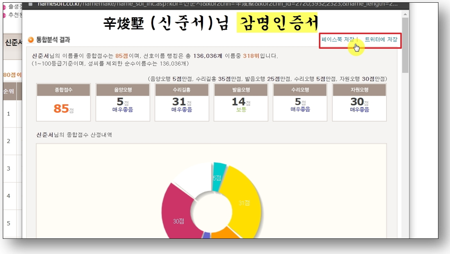Click the orange bullet icon beside 통합분석 결과
This screenshot has width=450, height=254.
(30, 40)
